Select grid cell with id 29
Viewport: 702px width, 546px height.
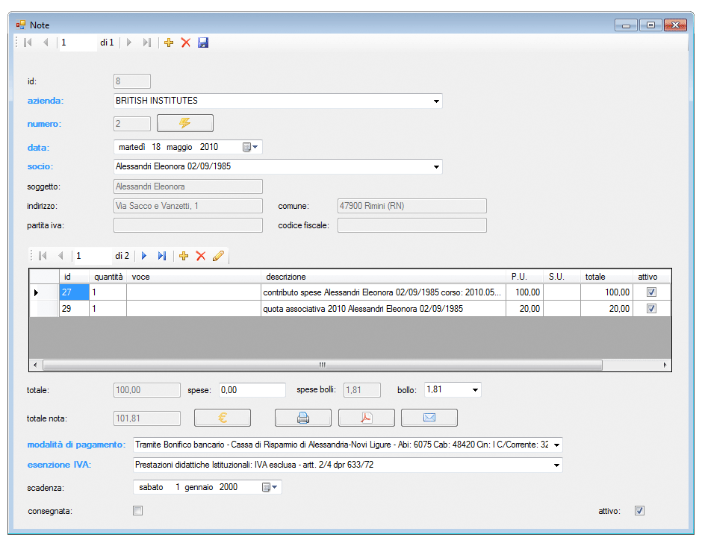click(75, 309)
